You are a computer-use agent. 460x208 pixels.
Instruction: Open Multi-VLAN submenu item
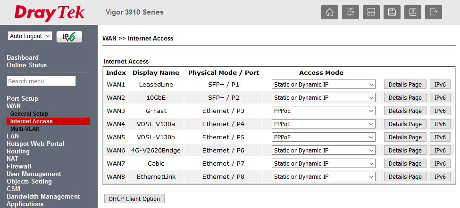[25, 128]
